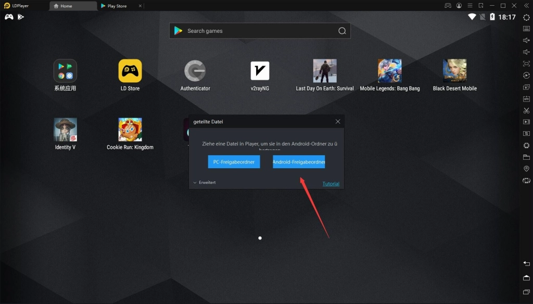Click Play Store triangle icon in status bar
533x304 pixels.
point(21,17)
